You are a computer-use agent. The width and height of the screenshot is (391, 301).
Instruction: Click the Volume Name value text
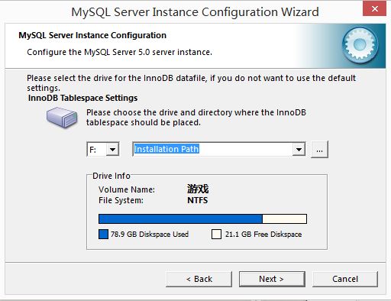pyautogui.click(x=198, y=189)
